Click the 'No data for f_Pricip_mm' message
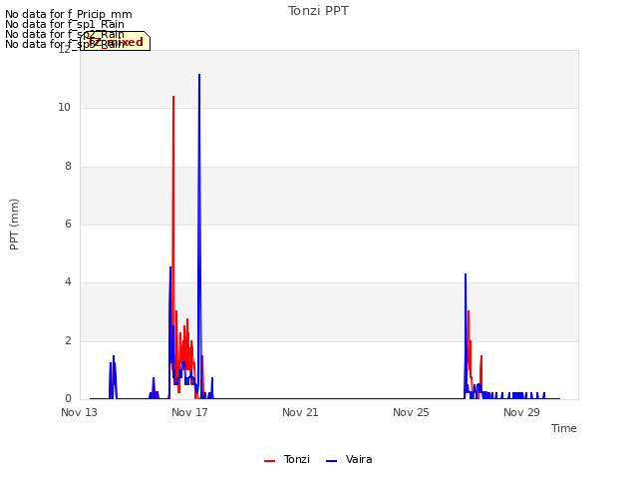638x479 pixels. click(69, 14)
